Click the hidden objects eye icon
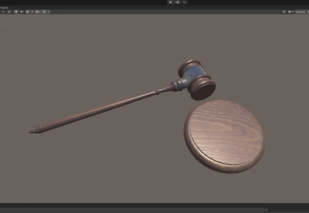The height and width of the screenshot is (213, 309). [37, 11]
